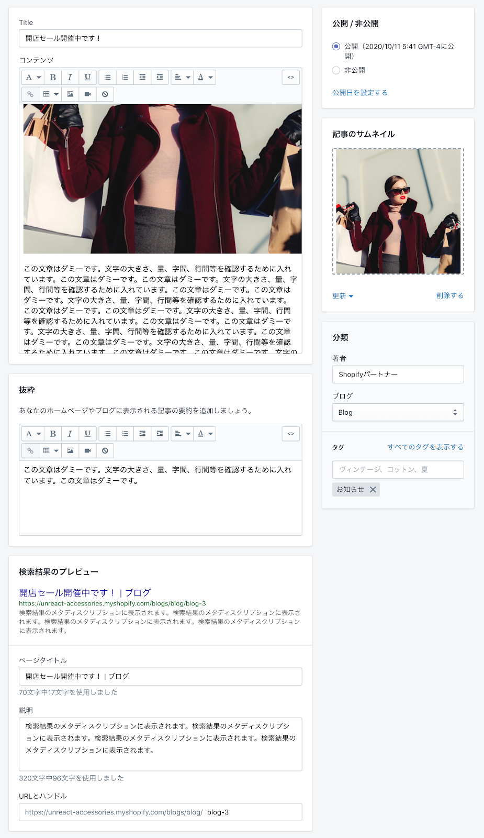Apply italic in the content editor toolbar
Viewport: 484px width, 838px height.
pos(70,78)
